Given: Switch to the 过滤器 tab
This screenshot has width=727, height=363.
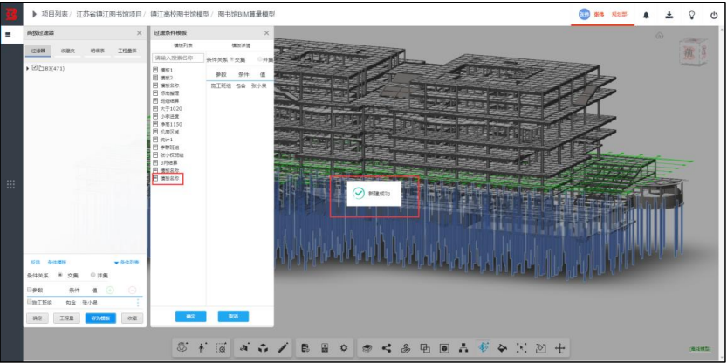Looking at the screenshot, I should [x=38, y=51].
